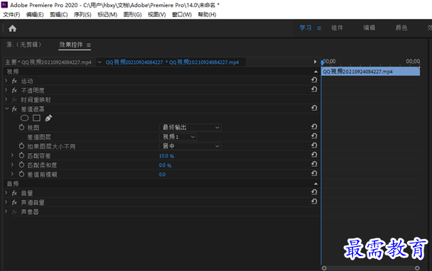Open the 学习 workspace menu icon
Image resolution: width=432 pixels, height=271 pixels.
click(319, 28)
